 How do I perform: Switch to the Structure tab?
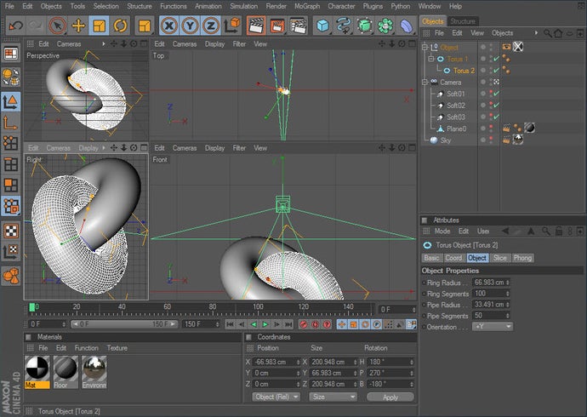[x=463, y=21]
